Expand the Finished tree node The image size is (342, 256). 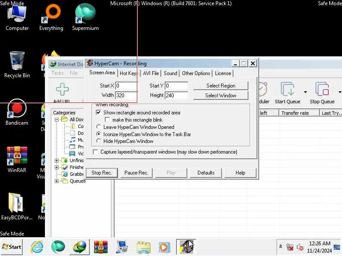pos(57,167)
